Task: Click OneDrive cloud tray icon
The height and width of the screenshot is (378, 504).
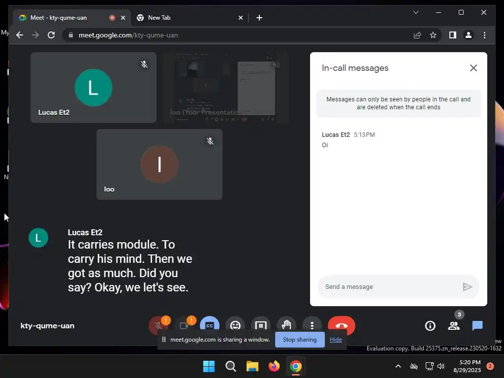Action: pos(413,366)
